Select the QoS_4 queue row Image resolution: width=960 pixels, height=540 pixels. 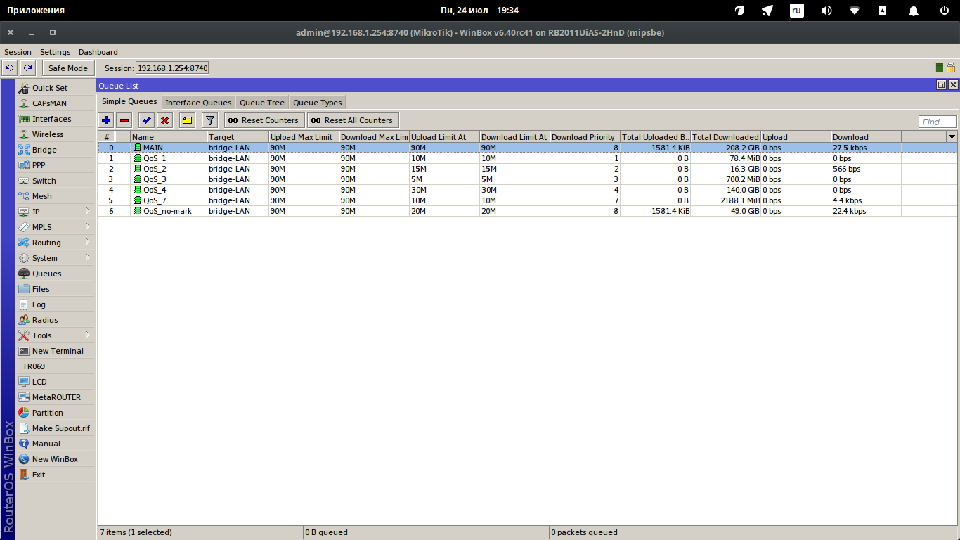click(x=527, y=190)
